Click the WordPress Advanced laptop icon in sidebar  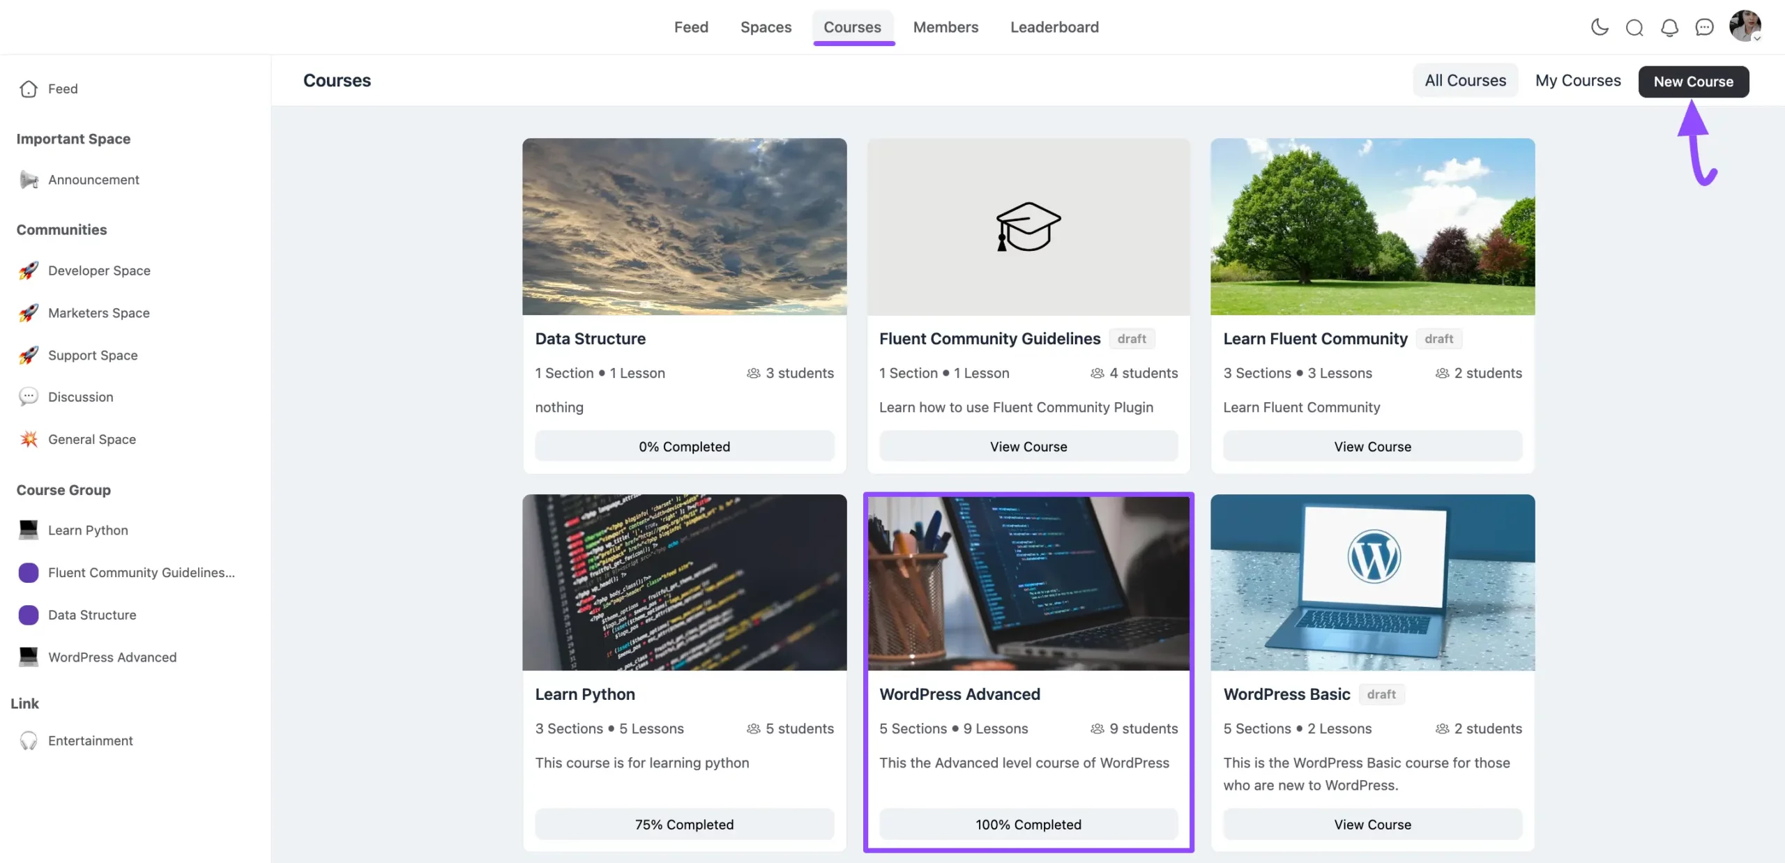(x=29, y=657)
